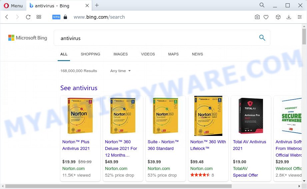The height and width of the screenshot is (189, 307).
Task: Open Norton 360 Deluxe 2021 For 12 Months link
Action: click(x=121, y=148)
